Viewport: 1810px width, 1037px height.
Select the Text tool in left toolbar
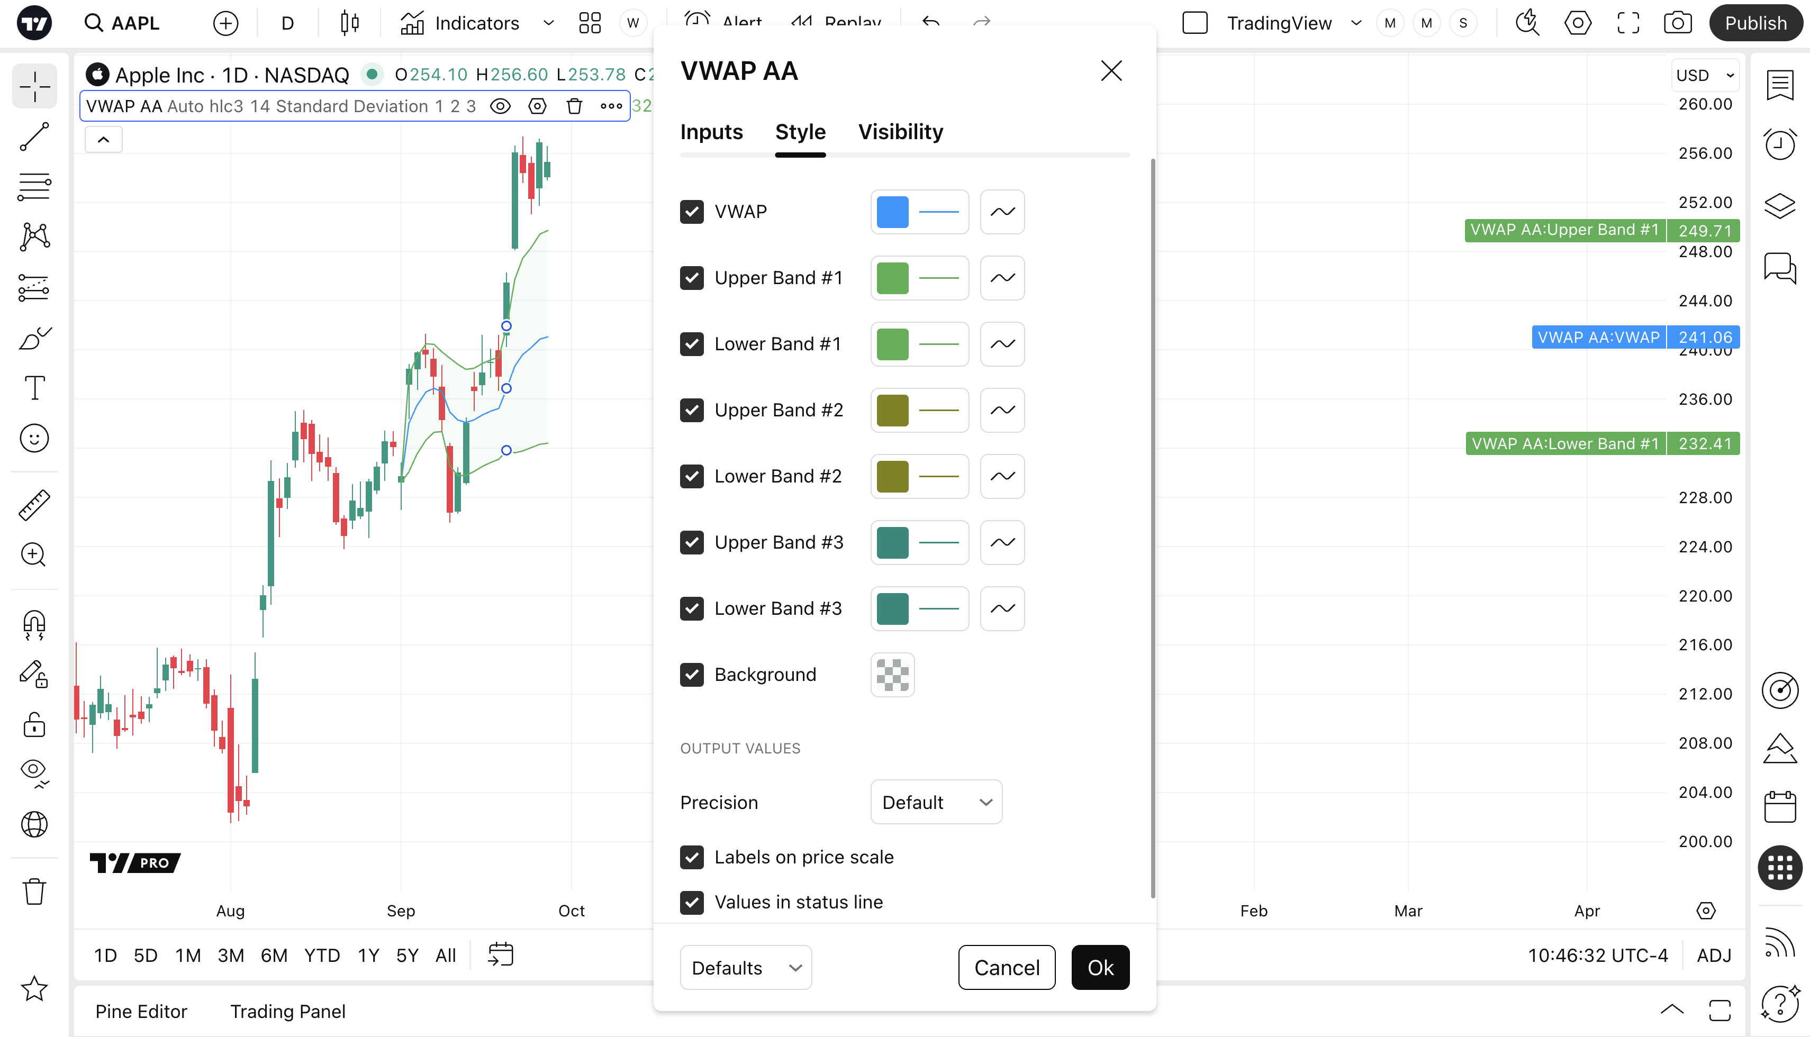tap(34, 388)
